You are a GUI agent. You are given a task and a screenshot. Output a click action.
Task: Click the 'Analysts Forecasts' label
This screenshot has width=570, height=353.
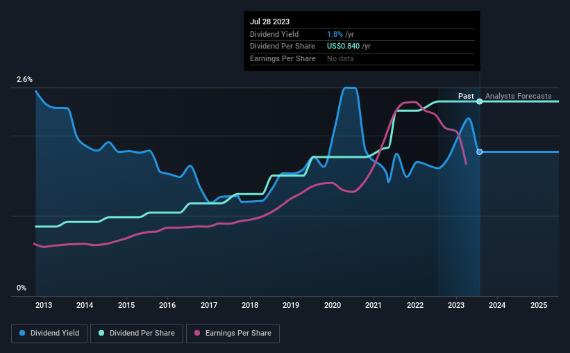point(518,96)
